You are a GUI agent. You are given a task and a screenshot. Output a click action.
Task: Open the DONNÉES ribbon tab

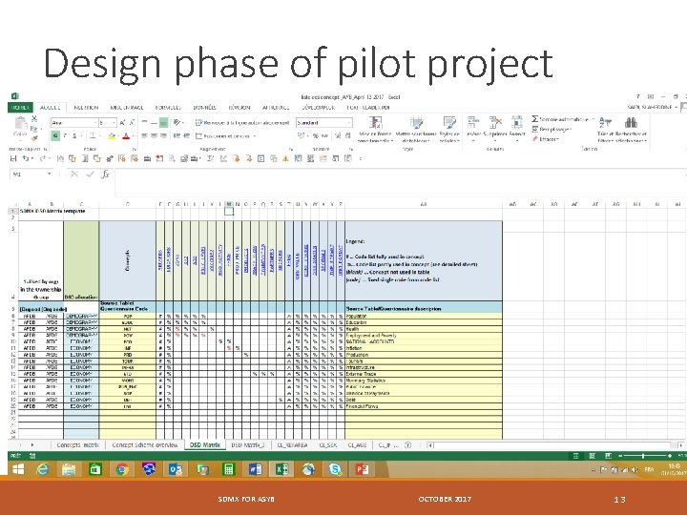coord(204,107)
